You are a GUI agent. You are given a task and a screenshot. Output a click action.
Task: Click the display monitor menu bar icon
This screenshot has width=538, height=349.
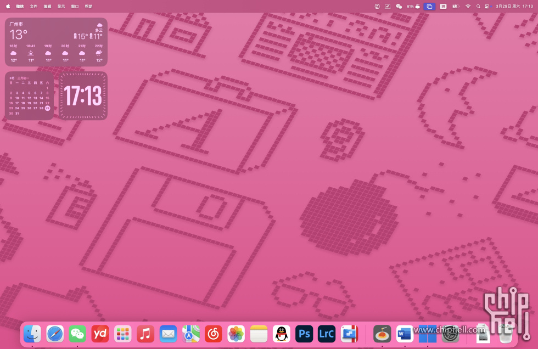(388, 6)
